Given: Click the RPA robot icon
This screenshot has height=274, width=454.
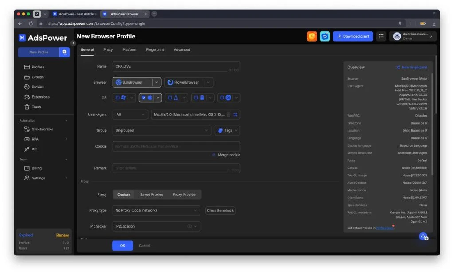Looking at the screenshot, I should pos(27,139).
